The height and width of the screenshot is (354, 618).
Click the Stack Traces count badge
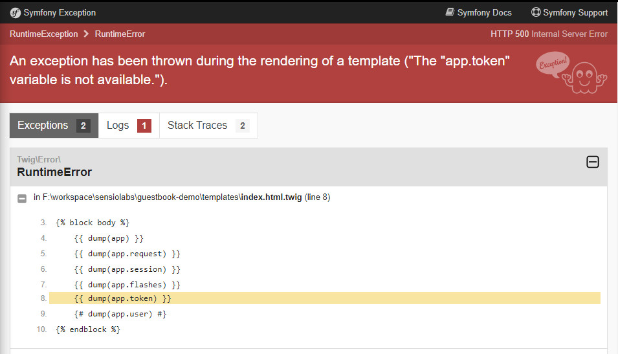click(243, 126)
